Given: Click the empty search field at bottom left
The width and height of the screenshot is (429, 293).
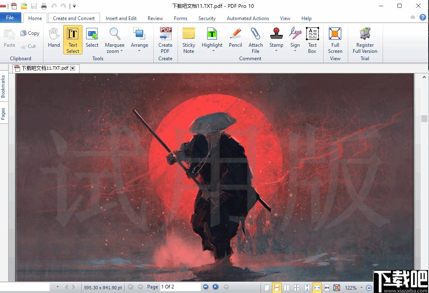Looking at the screenshot, I should [x=25, y=287].
